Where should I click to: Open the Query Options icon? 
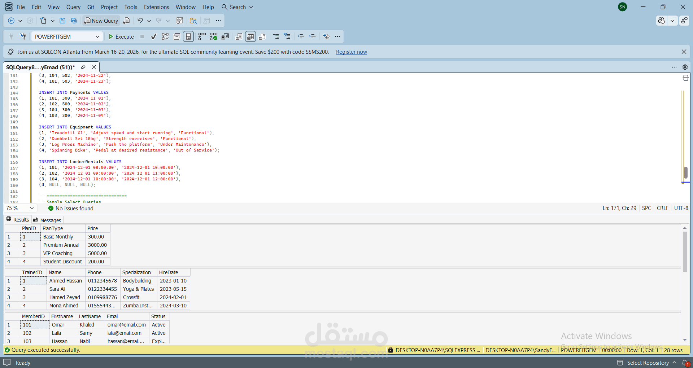click(177, 36)
